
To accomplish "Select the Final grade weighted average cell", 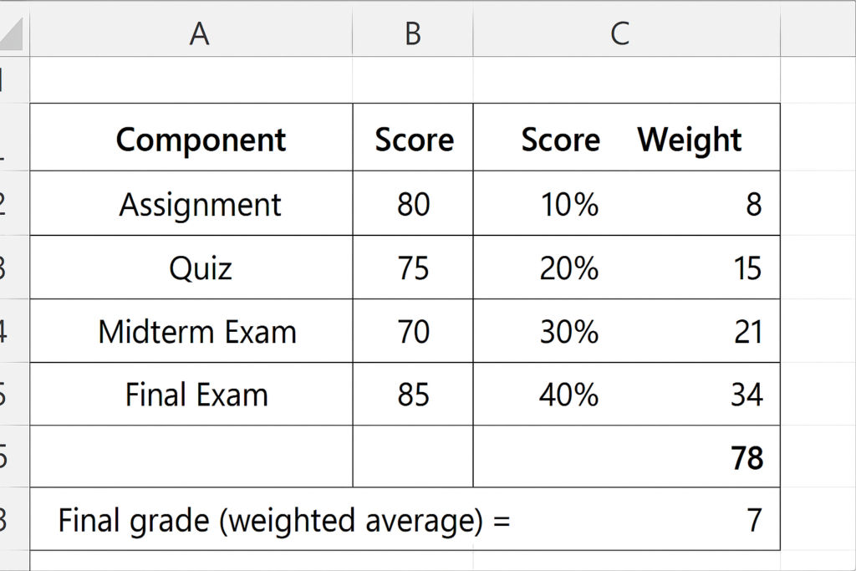I will [x=405, y=518].
